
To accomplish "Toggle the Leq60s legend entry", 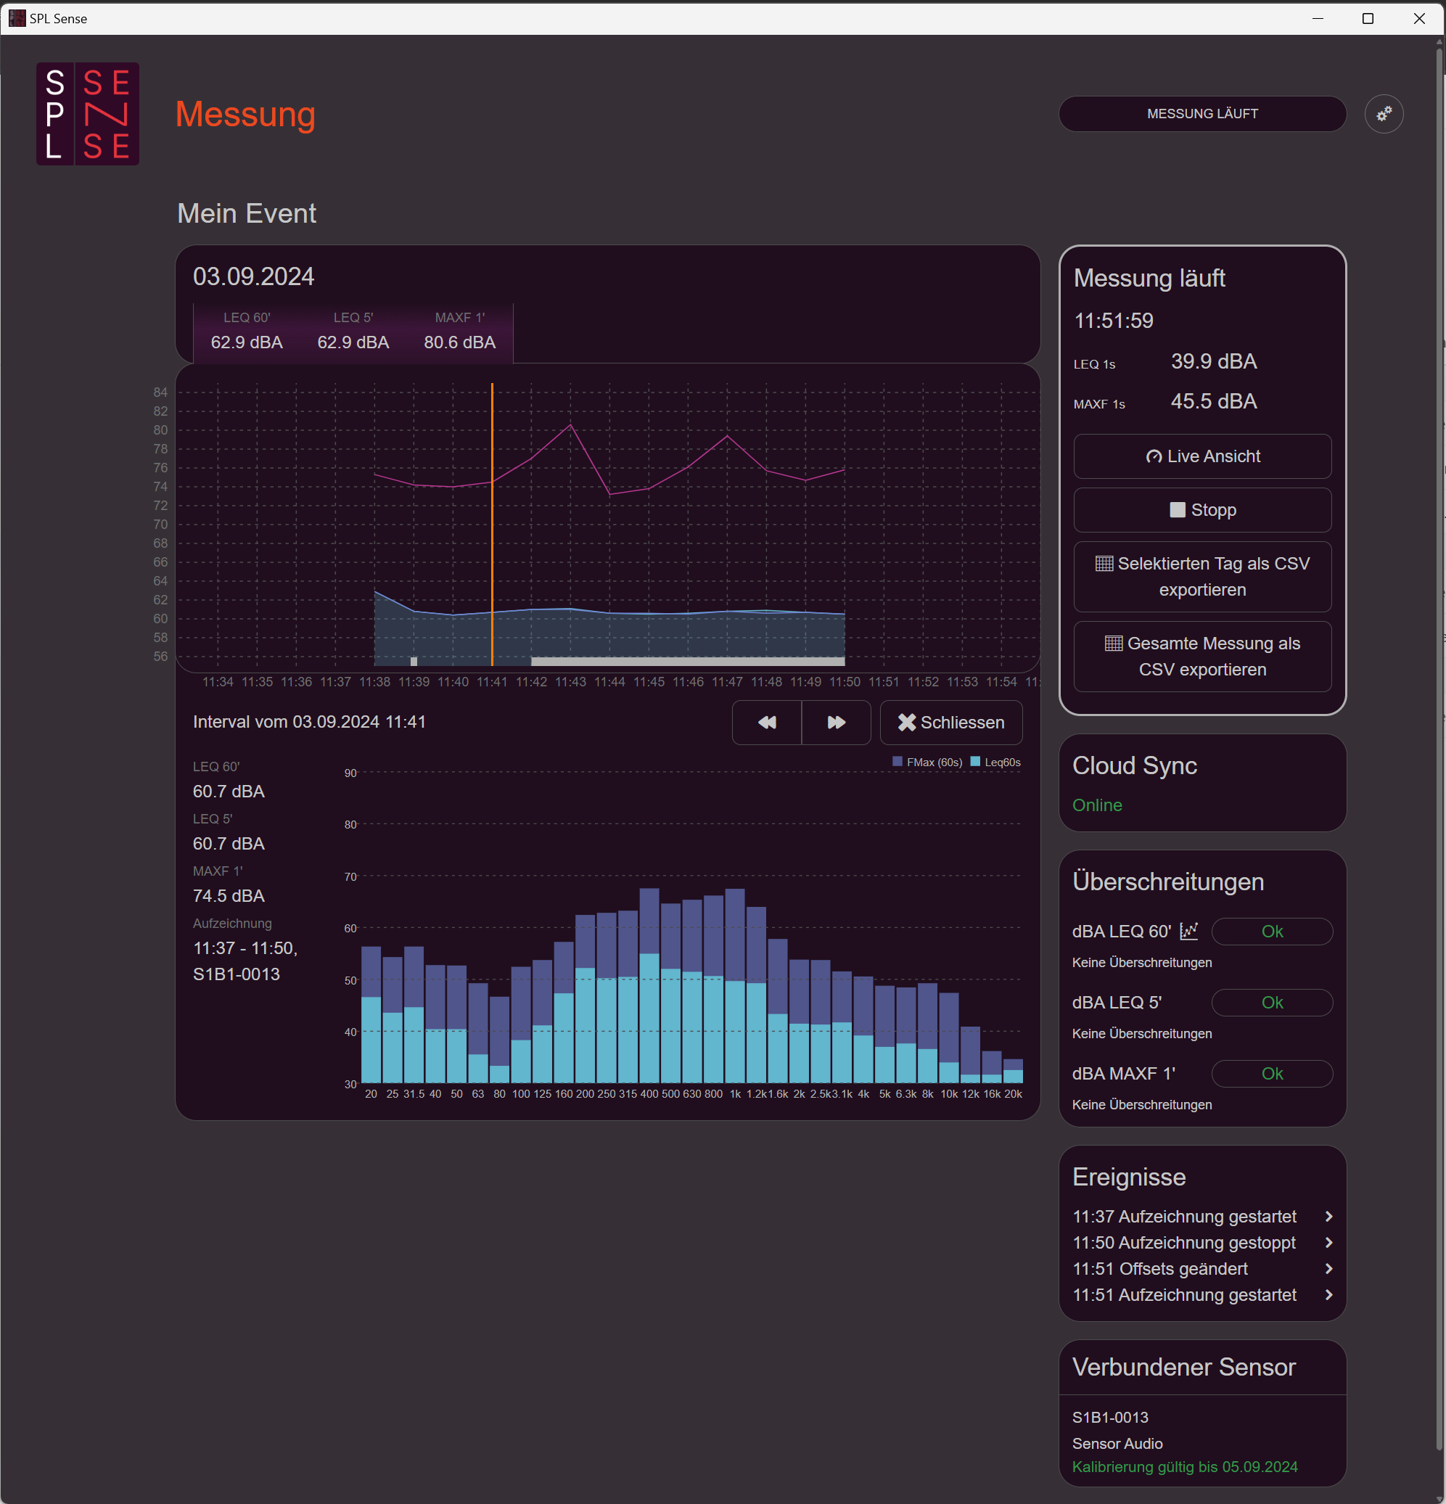I will 995,762.
